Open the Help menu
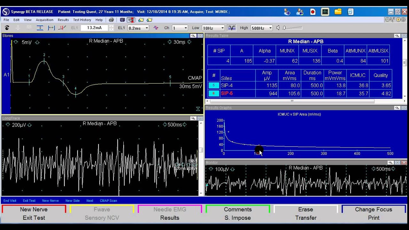409x230 pixels. 99,20
